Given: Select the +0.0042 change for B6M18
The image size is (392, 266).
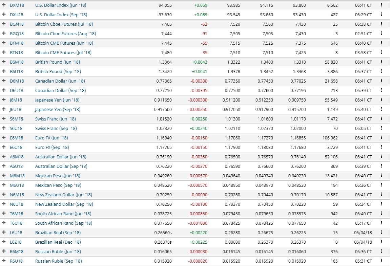Looking at the screenshot, I should (x=200, y=62).
